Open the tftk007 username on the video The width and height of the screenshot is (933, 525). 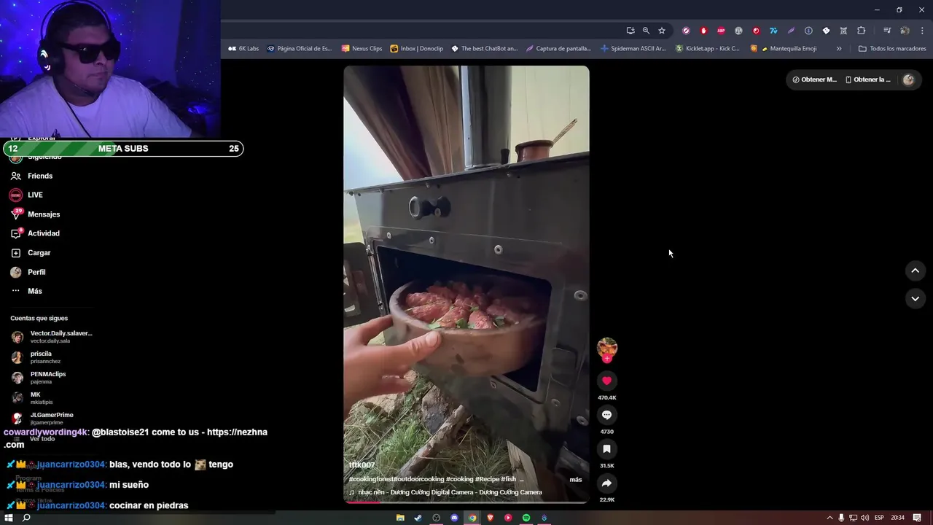click(x=362, y=464)
